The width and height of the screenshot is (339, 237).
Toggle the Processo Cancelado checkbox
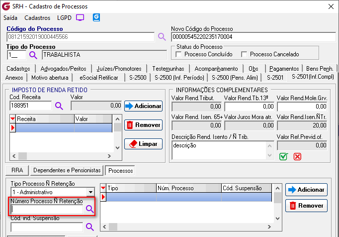point(244,54)
